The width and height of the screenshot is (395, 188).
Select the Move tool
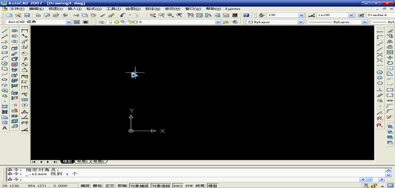click(x=390, y=58)
